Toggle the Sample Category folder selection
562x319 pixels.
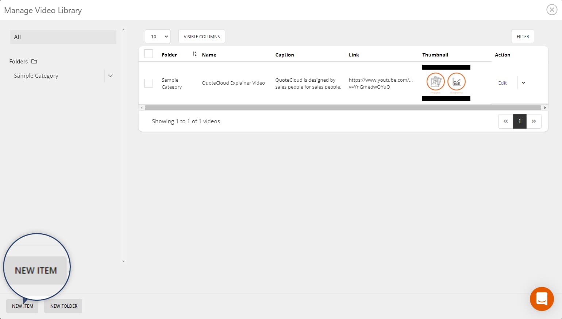(36, 75)
